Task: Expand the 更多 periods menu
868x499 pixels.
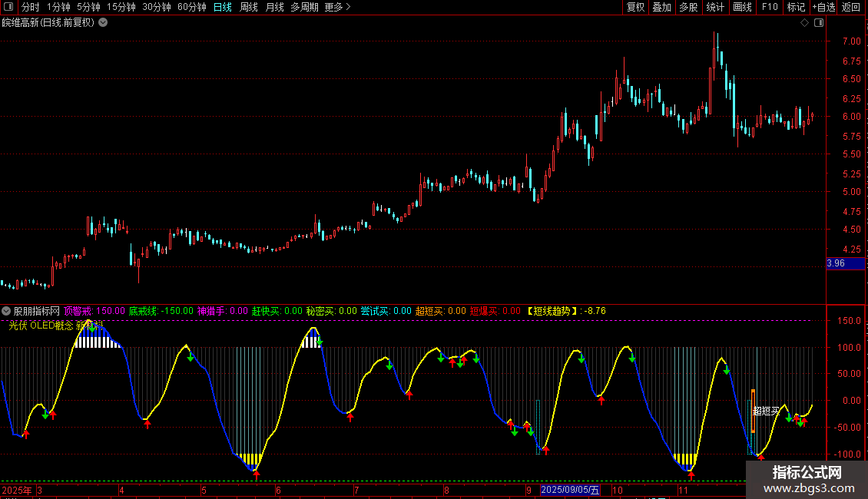Action: pyautogui.click(x=337, y=8)
